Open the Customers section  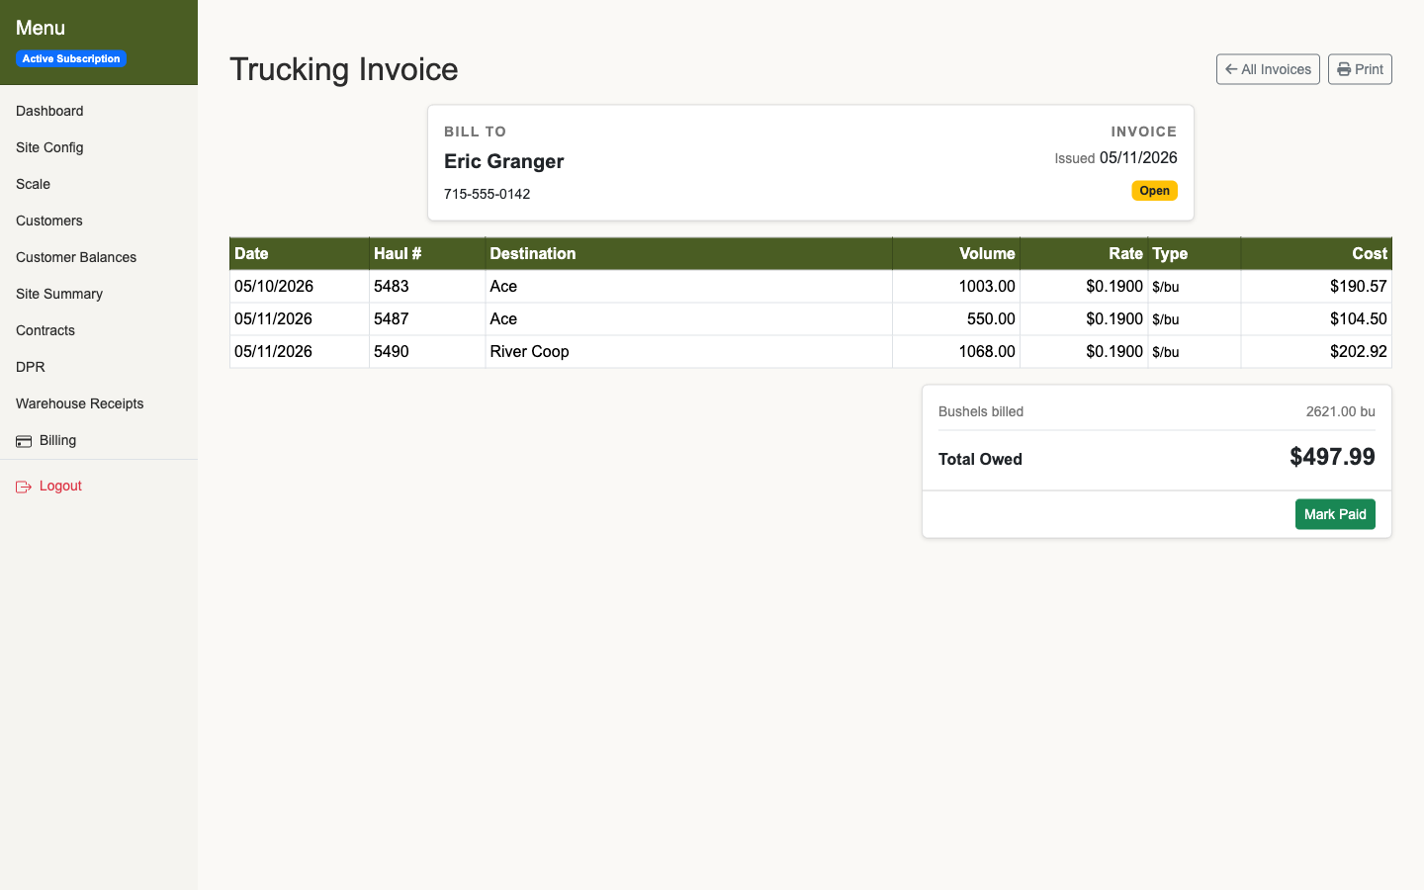tap(49, 221)
